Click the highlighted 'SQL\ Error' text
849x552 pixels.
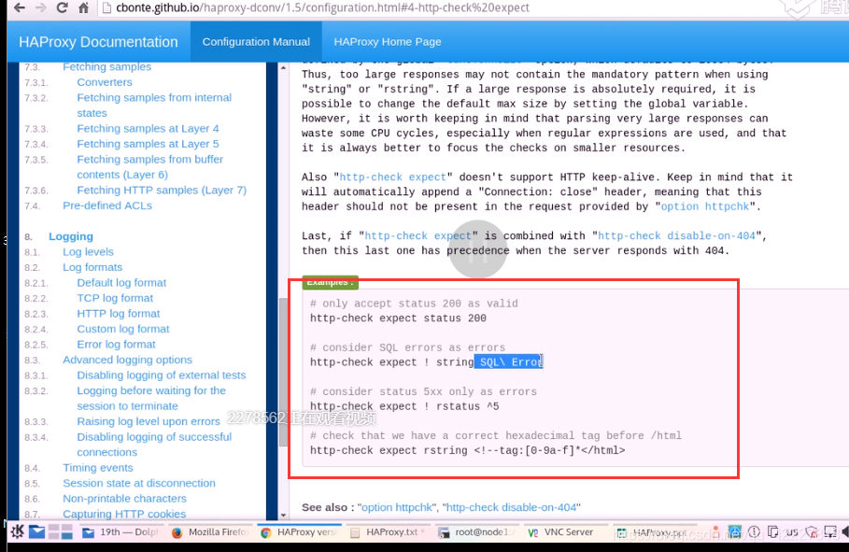[x=508, y=361]
